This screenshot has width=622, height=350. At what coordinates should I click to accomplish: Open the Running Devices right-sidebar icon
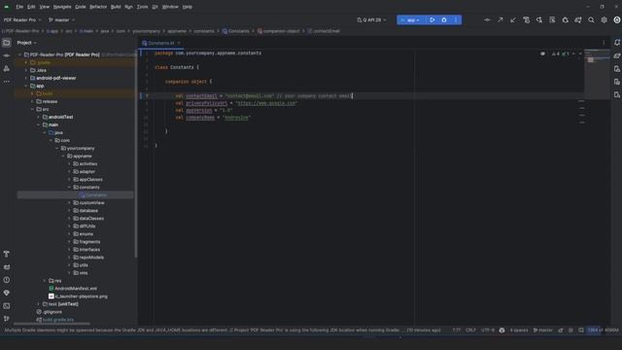click(617, 82)
